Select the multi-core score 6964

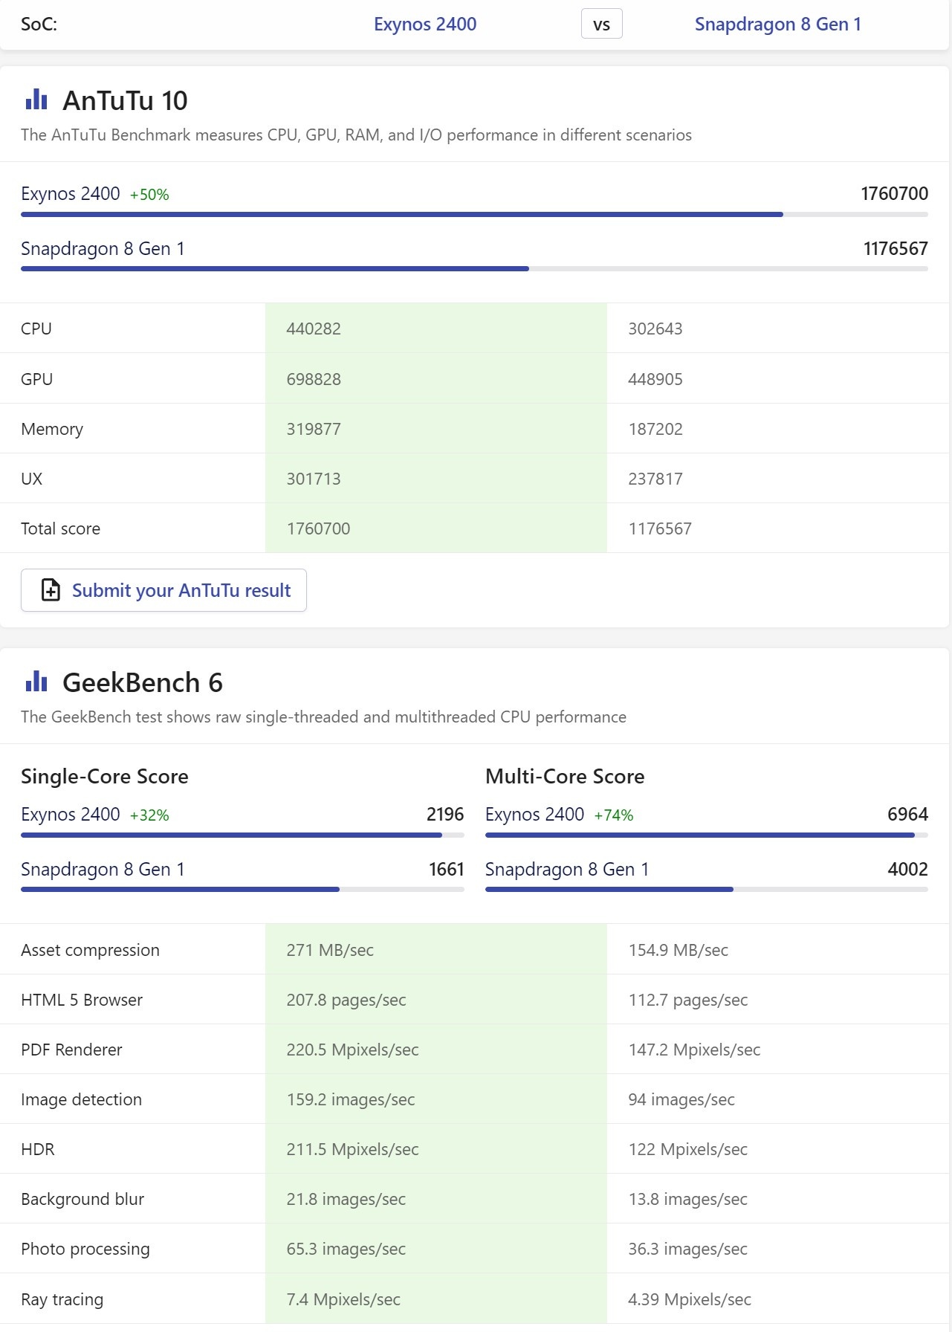pyautogui.click(x=907, y=814)
